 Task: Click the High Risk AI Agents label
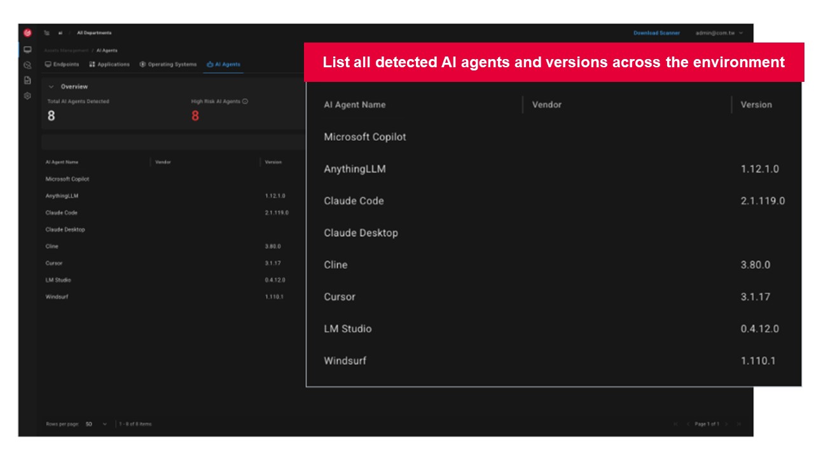tap(216, 102)
